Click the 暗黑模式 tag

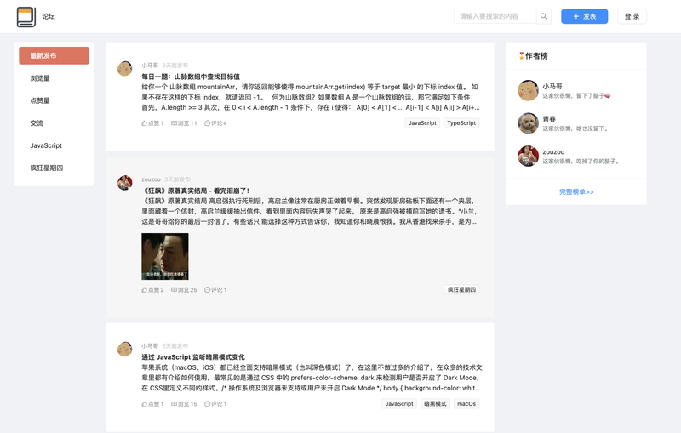(435, 404)
